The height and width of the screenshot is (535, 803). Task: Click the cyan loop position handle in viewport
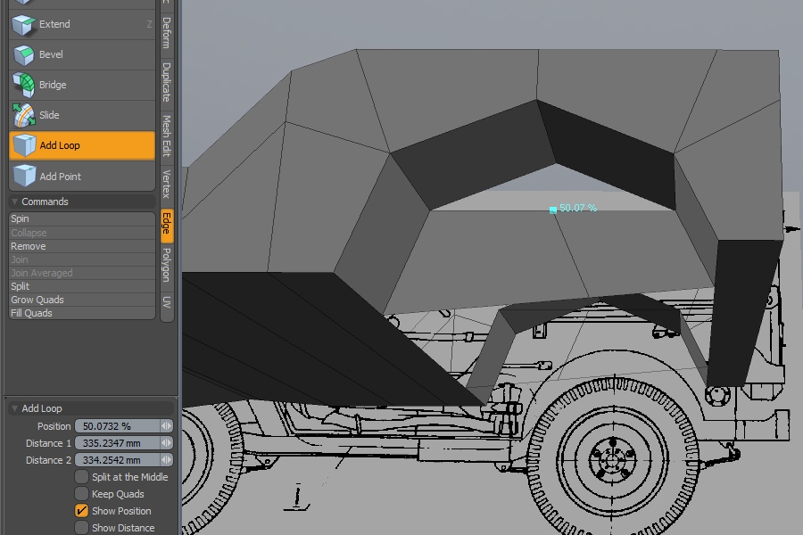[552, 210]
